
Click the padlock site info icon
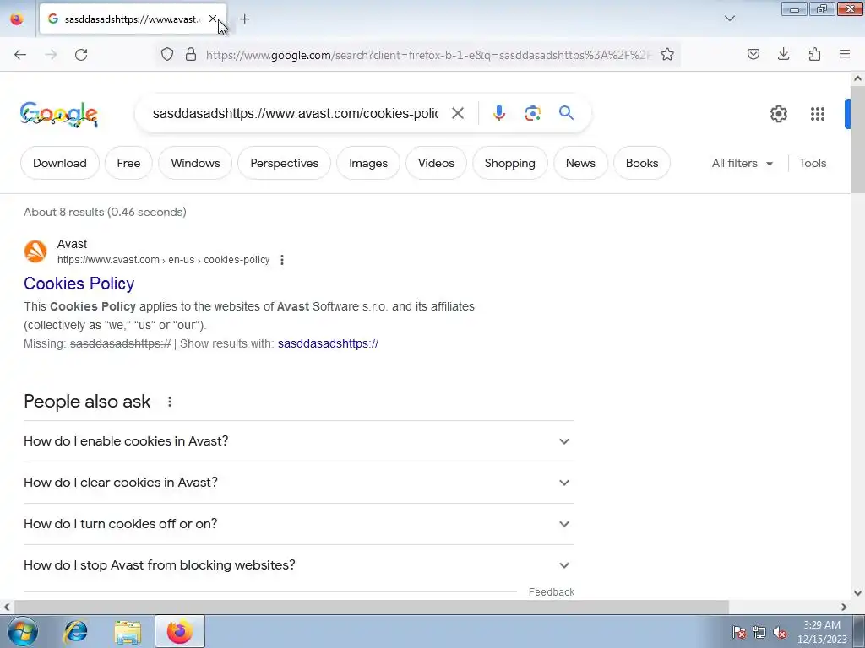click(x=191, y=54)
